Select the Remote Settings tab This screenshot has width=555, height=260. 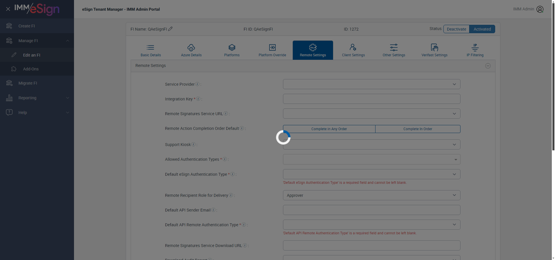pos(313,50)
